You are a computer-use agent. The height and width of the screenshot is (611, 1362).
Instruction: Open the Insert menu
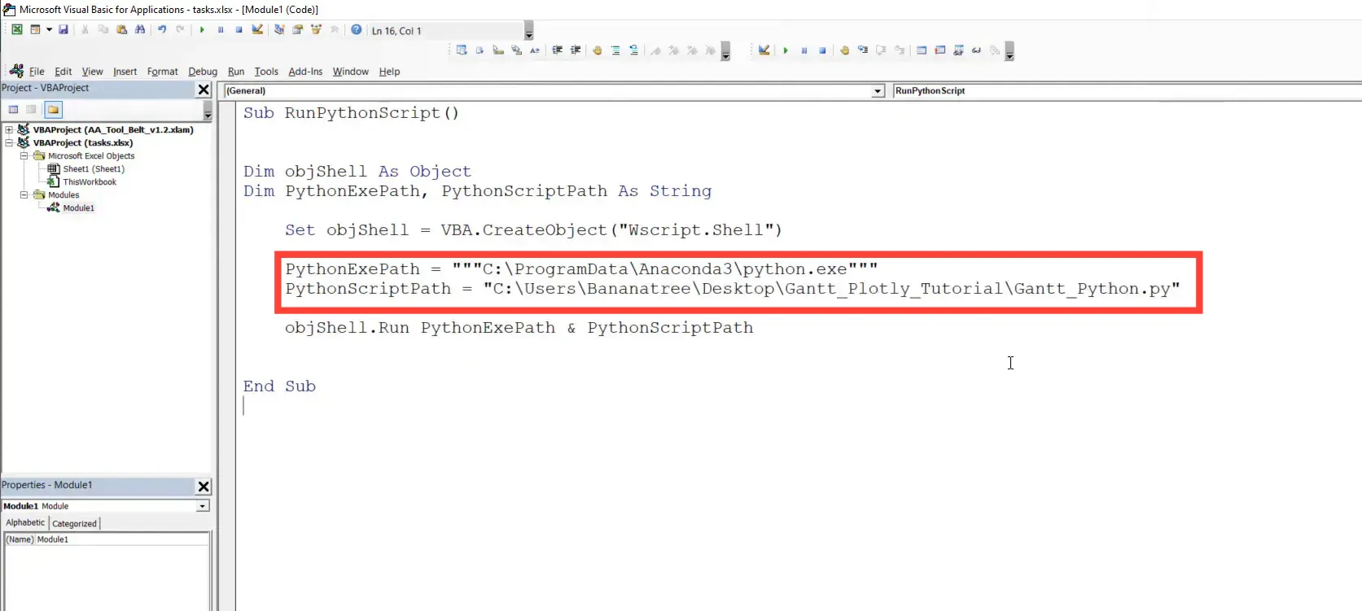[x=125, y=72]
